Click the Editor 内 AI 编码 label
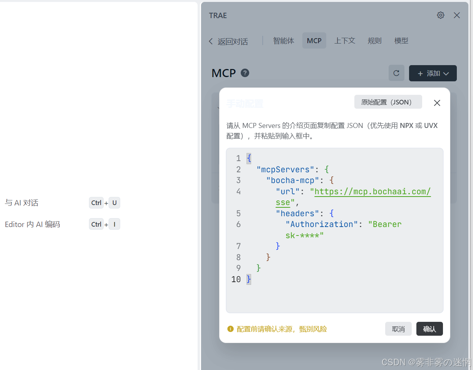Viewport: 473px width, 370px height. (32, 224)
